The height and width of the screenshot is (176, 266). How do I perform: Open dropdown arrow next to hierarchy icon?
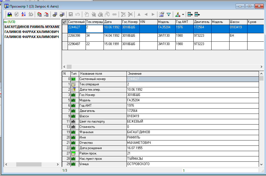pos(183,14)
